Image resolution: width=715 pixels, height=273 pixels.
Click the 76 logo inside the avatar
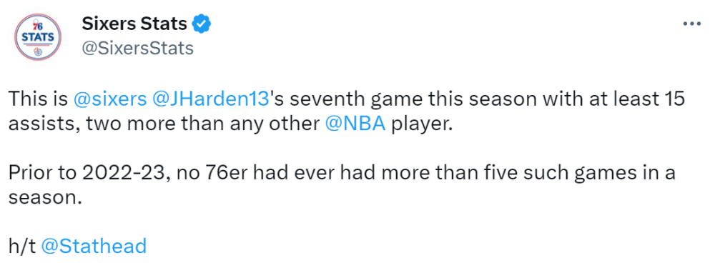tap(38, 26)
